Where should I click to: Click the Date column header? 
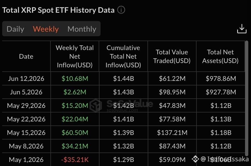pyautogui.click(x=26, y=57)
